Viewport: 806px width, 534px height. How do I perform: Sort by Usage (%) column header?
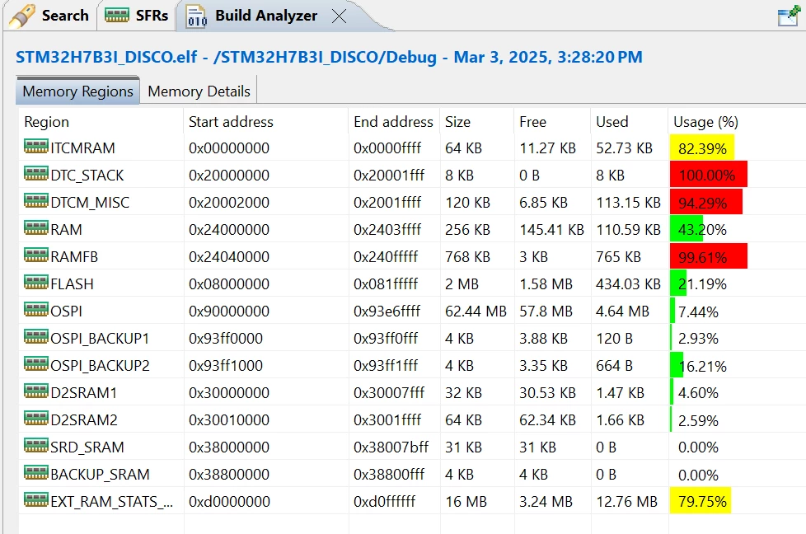tap(705, 122)
